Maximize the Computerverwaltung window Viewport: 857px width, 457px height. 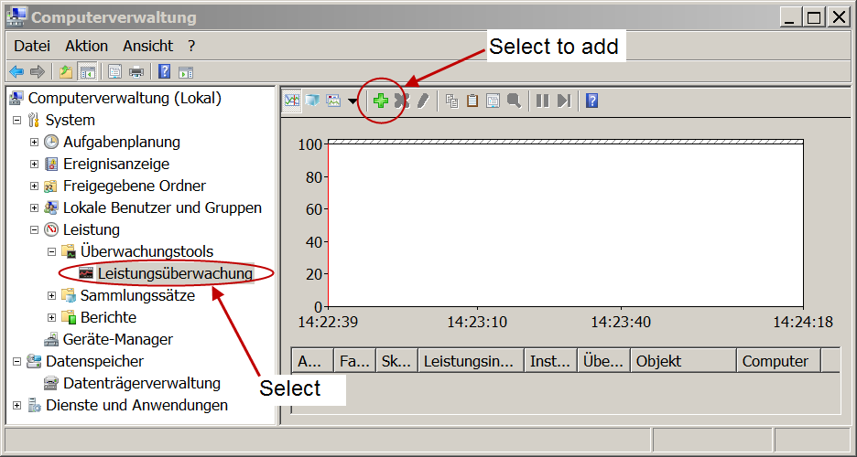(x=814, y=17)
